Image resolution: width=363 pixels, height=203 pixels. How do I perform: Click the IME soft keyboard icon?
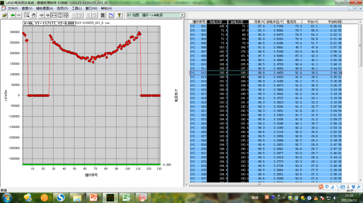tap(343, 187)
